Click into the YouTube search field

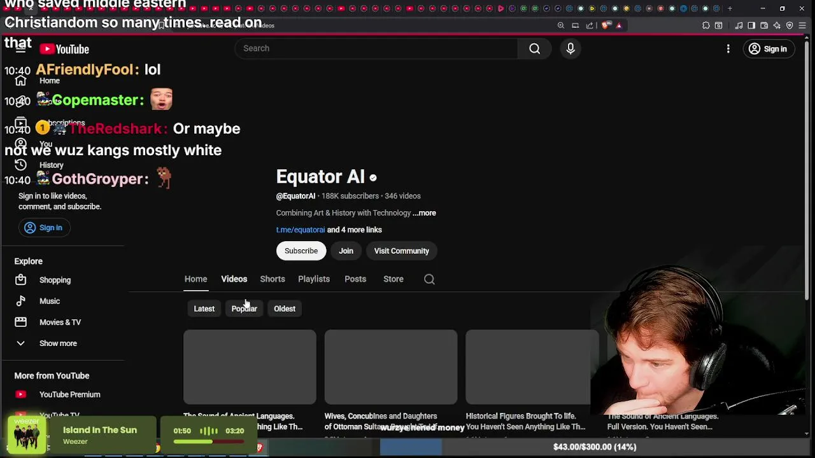click(x=376, y=48)
